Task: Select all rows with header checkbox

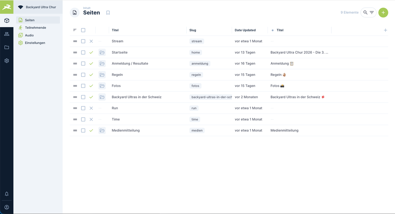Action: 83,30
